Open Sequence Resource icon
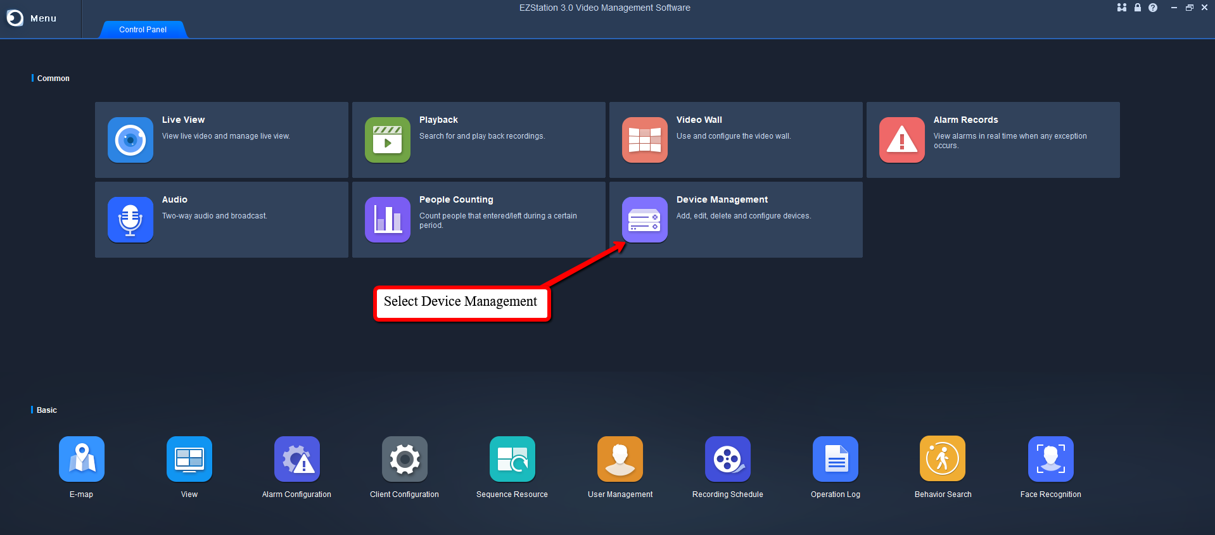1215x535 pixels. click(512, 459)
